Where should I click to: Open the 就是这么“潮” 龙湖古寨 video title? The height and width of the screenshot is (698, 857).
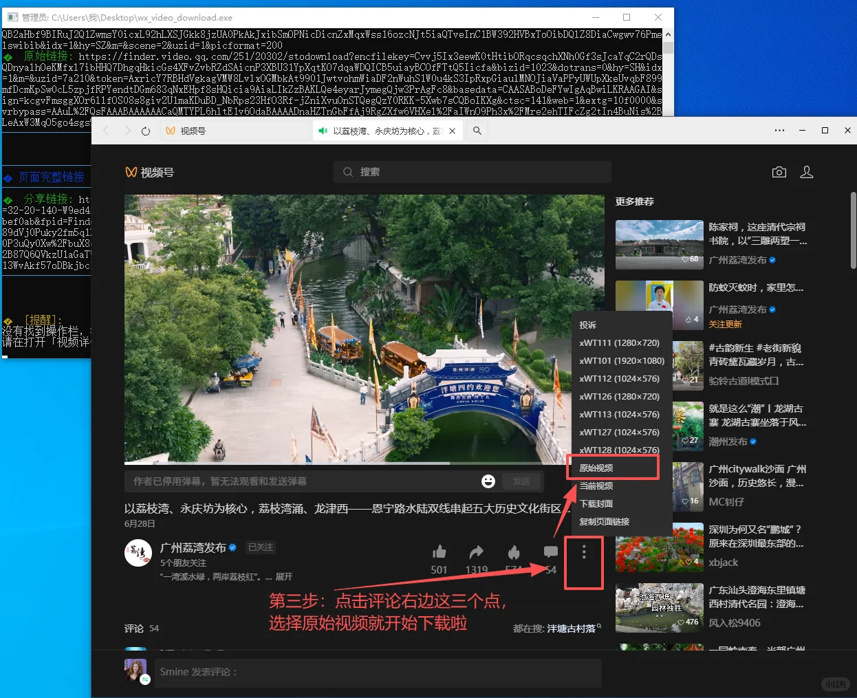757,415
